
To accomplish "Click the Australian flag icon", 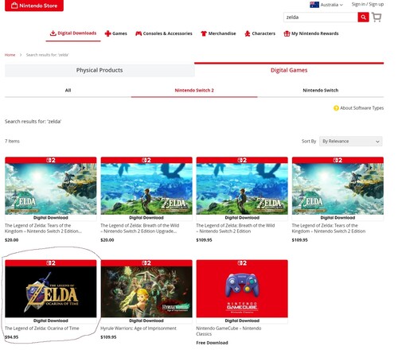I will (314, 5).
